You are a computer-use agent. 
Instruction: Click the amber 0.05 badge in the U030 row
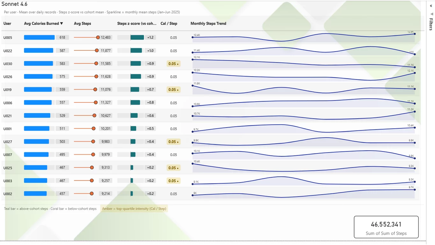pyautogui.click(x=174, y=64)
